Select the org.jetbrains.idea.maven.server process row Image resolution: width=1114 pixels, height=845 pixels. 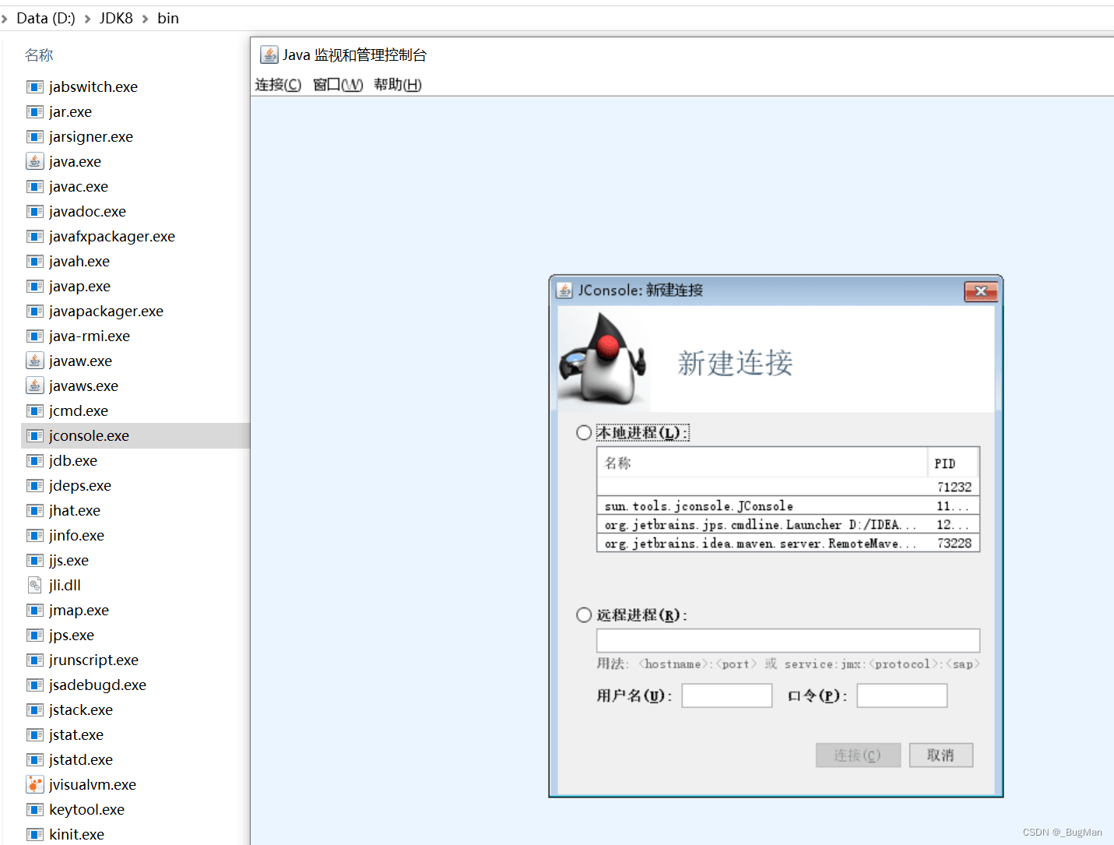pos(788,544)
